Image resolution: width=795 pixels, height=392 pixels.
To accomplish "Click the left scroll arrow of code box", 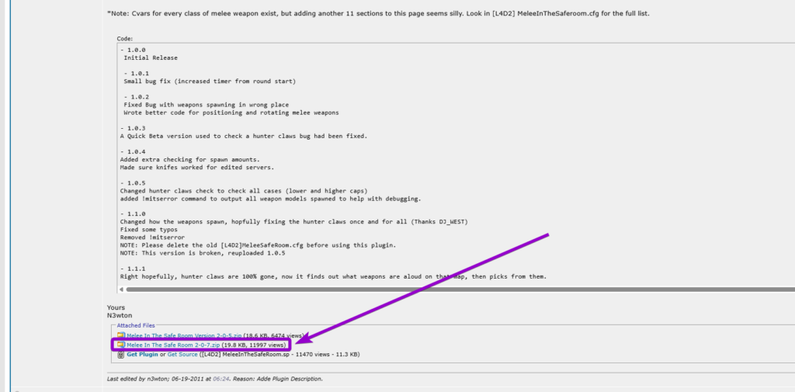I will [121, 290].
